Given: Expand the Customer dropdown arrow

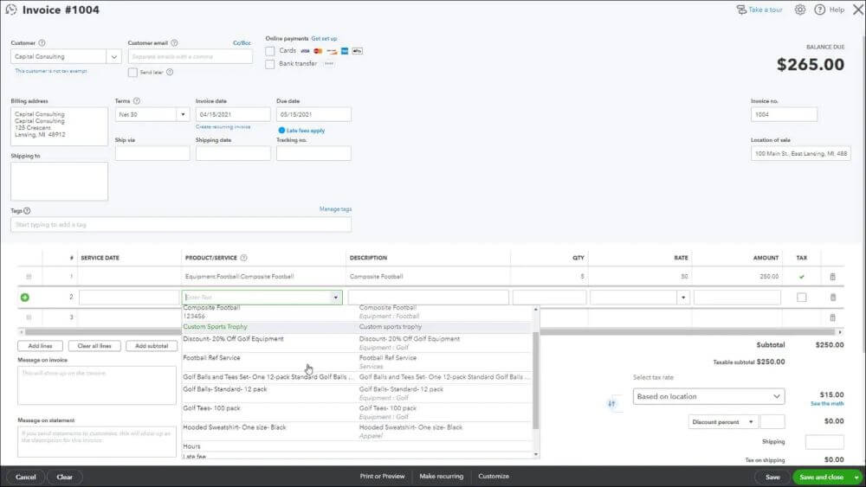Looking at the screenshot, I should (113, 57).
